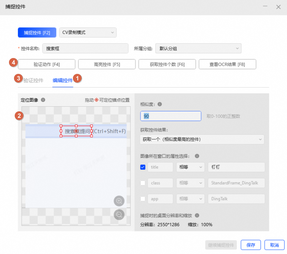Open the CV录制模式 dropdown
Screen dimensions: 287x254
(x=88, y=32)
